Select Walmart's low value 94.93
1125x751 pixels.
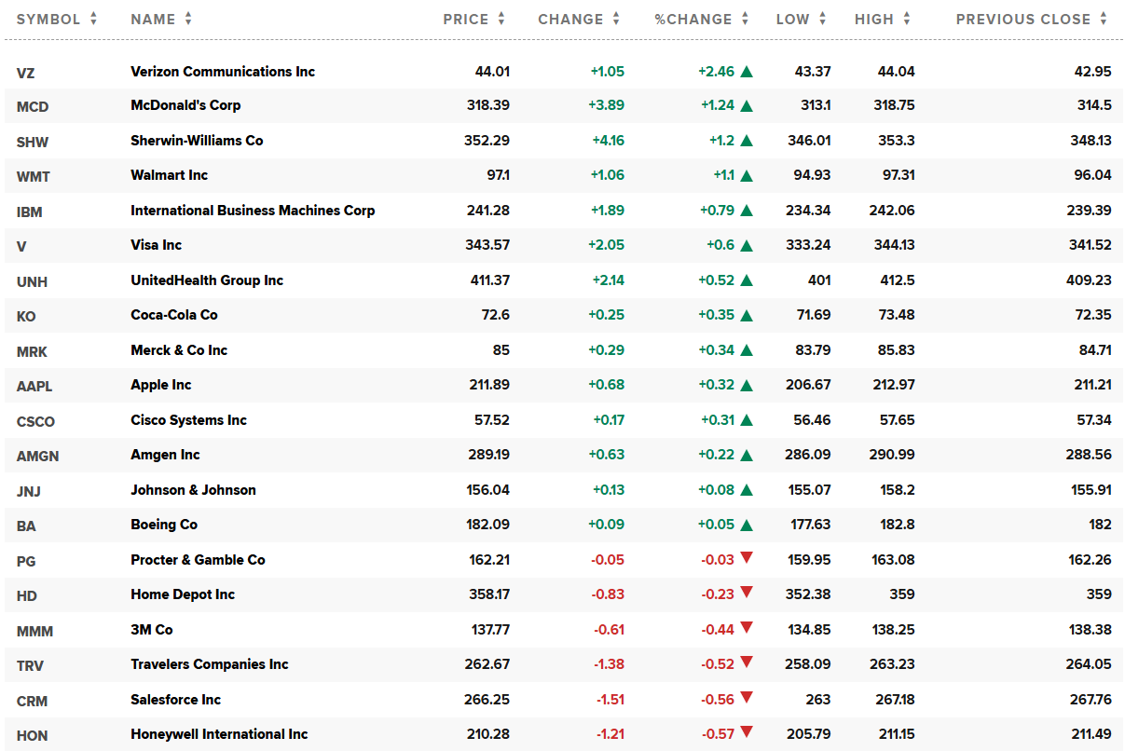(812, 175)
